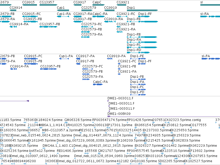Click the Dsp1-RB transcript label
The width and height of the screenshot is (220, 165).
pyautogui.click(x=134, y=34)
